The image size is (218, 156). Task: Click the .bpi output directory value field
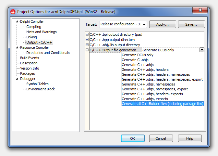click(173, 34)
